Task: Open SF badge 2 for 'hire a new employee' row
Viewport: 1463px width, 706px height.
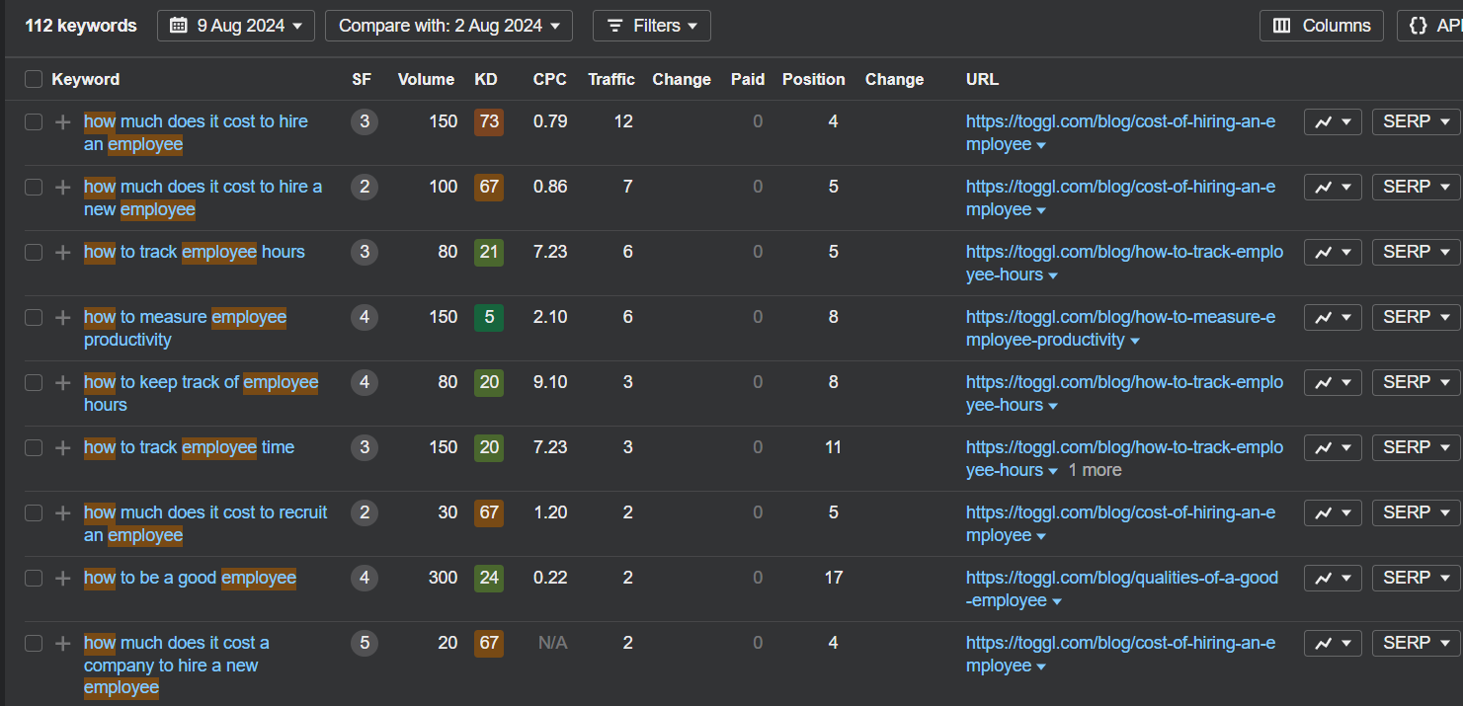Action: pyautogui.click(x=365, y=187)
